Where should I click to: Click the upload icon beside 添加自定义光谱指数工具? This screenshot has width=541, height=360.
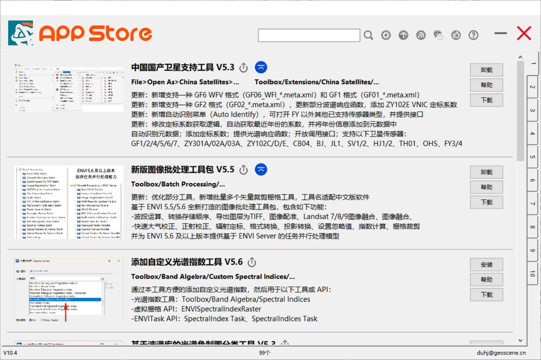[252, 262]
